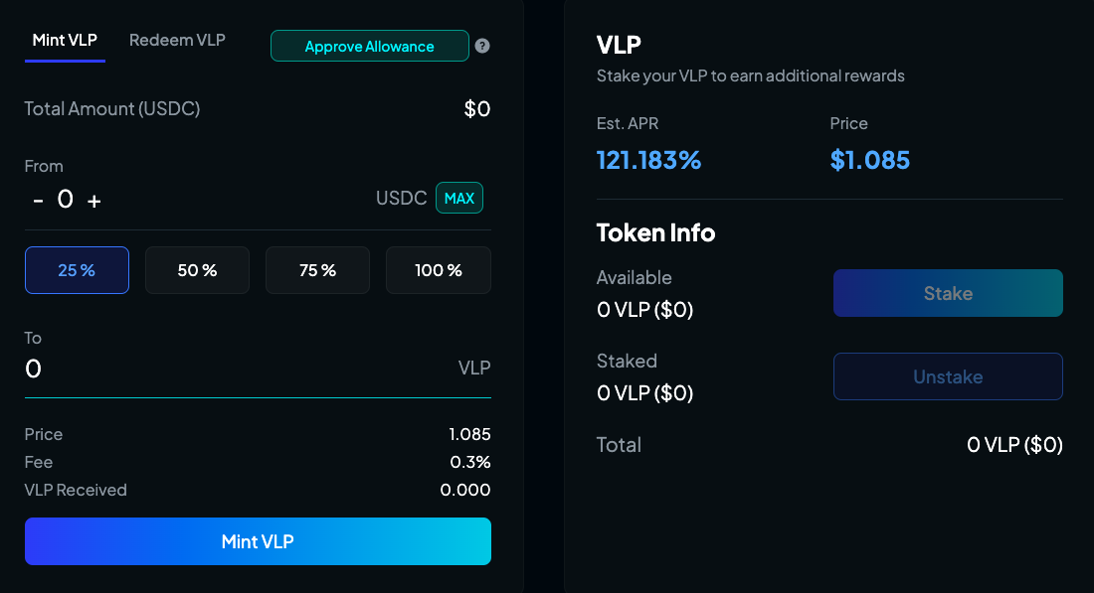Click the MAX amount button
Screen dimensions: 1094x593
[458, 198]
